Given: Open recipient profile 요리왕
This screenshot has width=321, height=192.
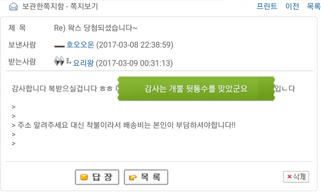Looking at the screenshot, I should (83, 63).
